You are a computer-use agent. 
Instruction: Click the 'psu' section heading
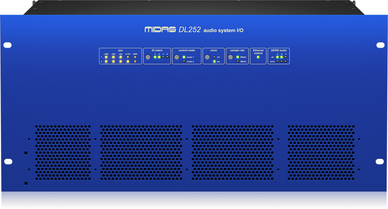tap(121, 50)
